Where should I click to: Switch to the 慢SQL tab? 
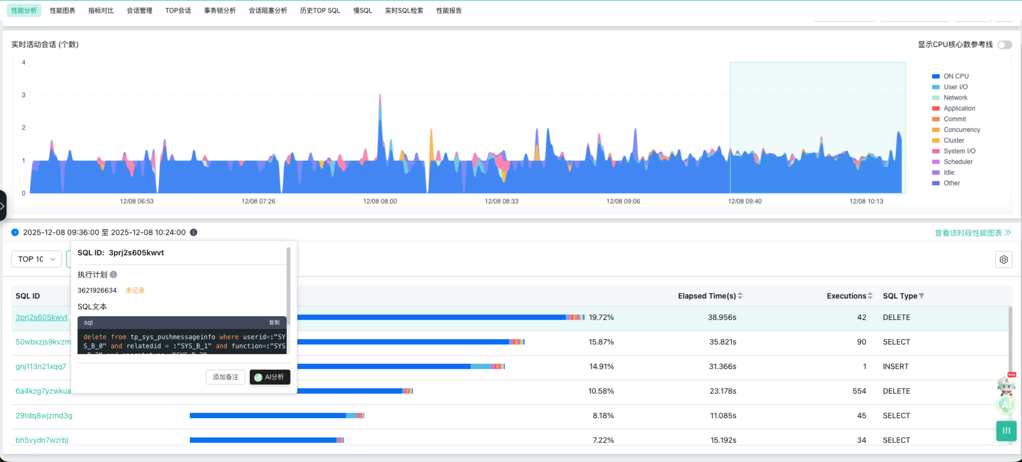coord(362,11)
